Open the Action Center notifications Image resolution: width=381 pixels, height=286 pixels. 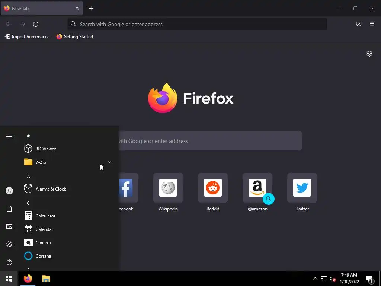click(x=369, y=279)
